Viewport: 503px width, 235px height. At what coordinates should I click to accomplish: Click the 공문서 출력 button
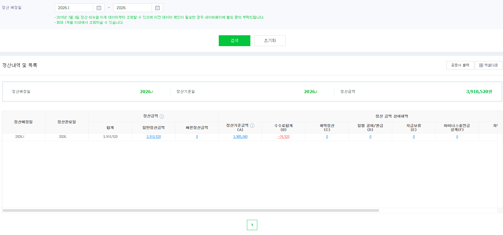pos(460,65)
